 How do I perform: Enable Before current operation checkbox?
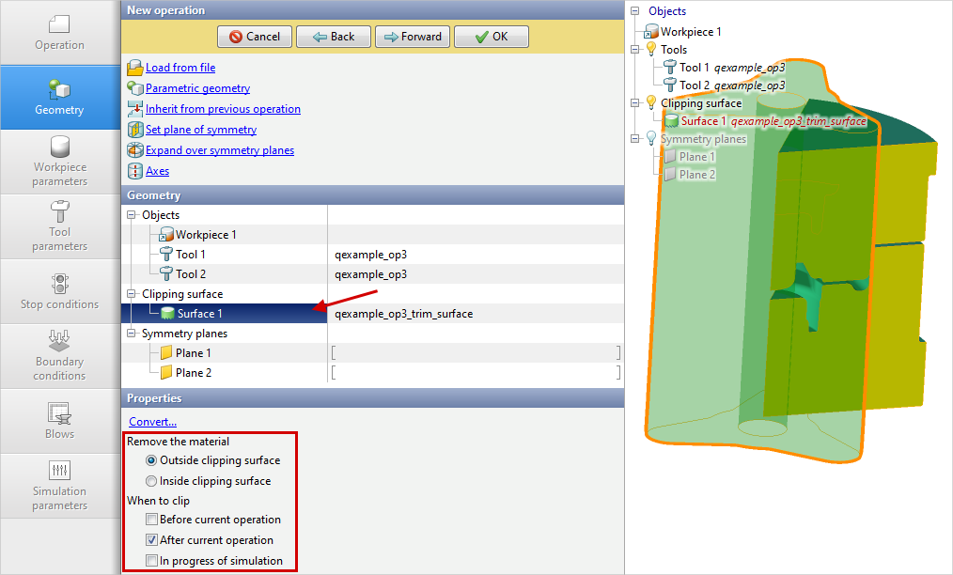coord(151,520)
